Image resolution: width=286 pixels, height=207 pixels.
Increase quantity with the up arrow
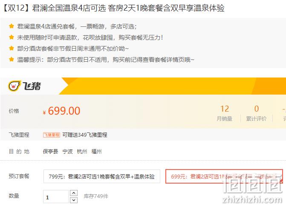[74, 193]
